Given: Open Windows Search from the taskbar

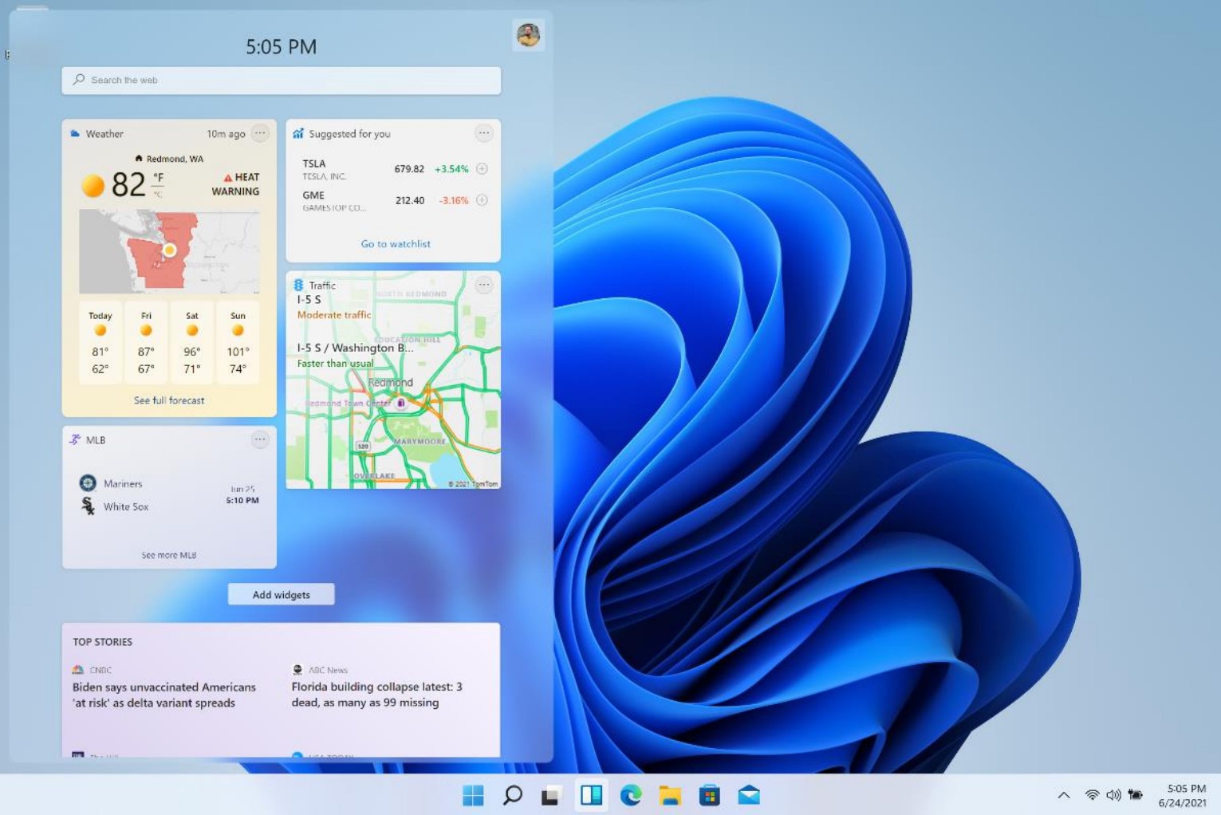Looking at the screenshot, I should click(x=512, y=794).
